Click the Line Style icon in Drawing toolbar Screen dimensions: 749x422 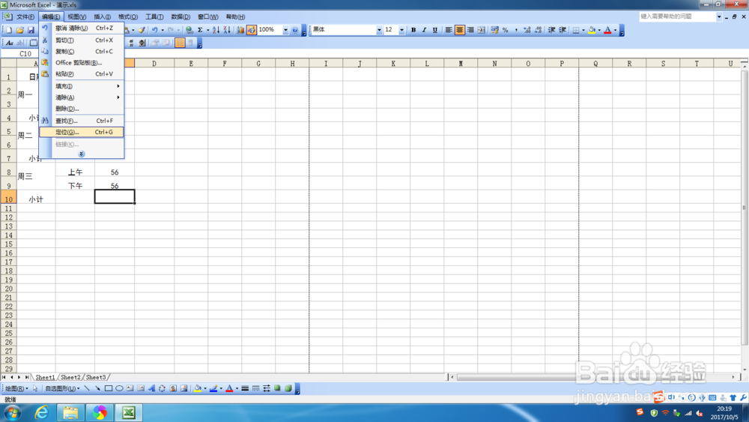245,388
